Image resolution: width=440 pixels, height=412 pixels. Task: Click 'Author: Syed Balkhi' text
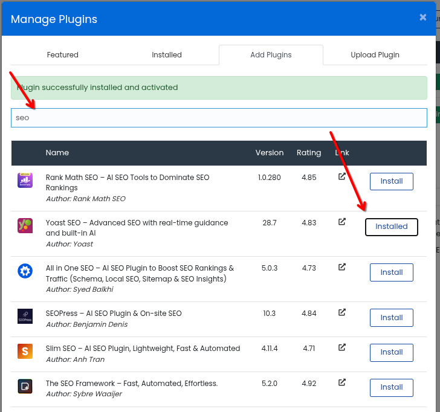coord(79,289)
